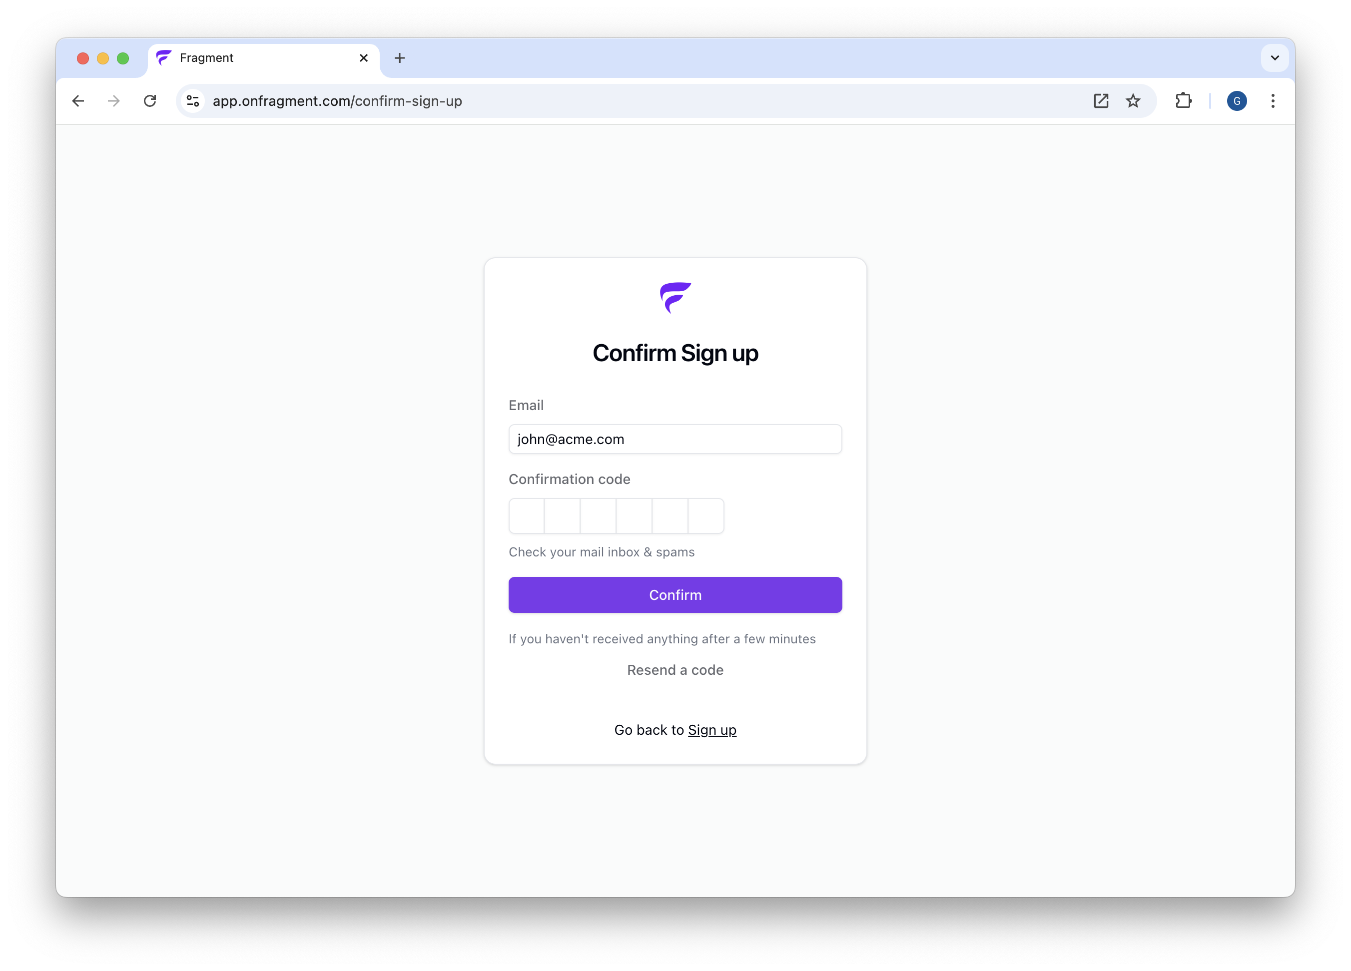Click the back navigation arrow
This screenshot has width=1351, height=971.
[78, 100]
